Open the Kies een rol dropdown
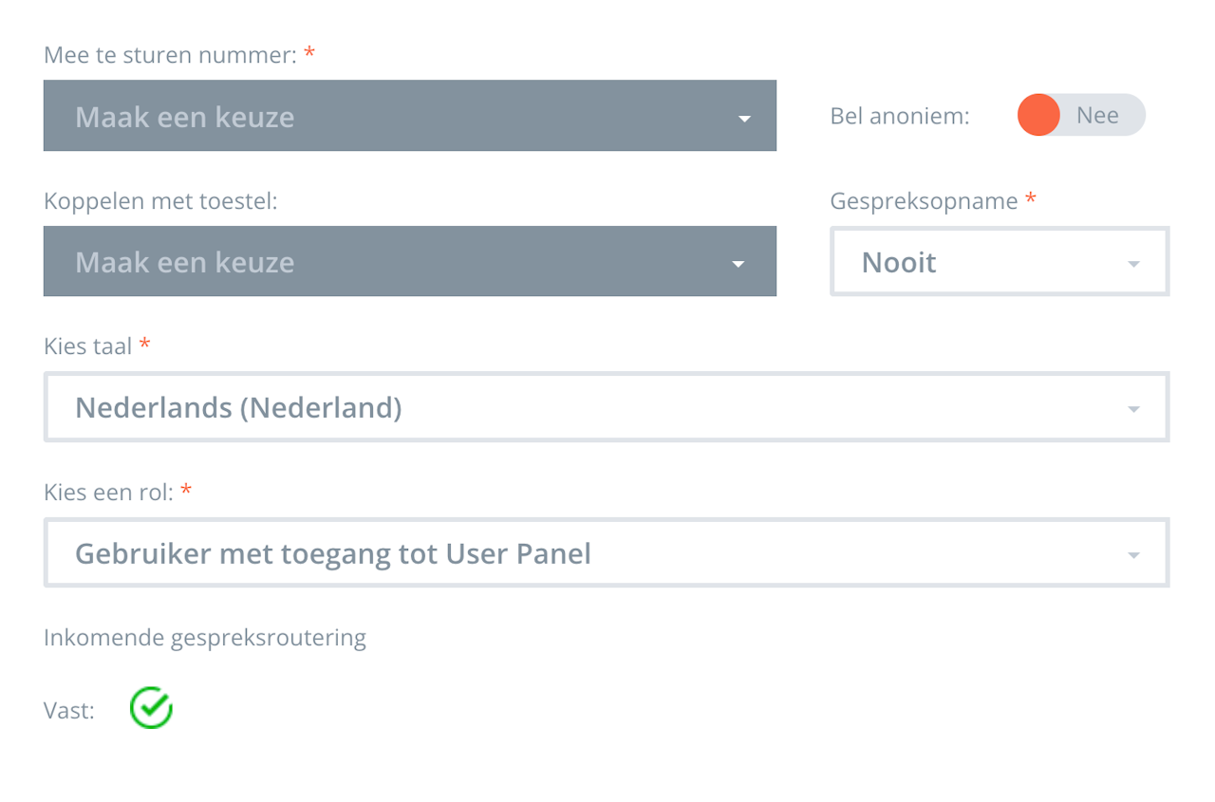This screenshot has width=1215, height=802. [606, 552]
